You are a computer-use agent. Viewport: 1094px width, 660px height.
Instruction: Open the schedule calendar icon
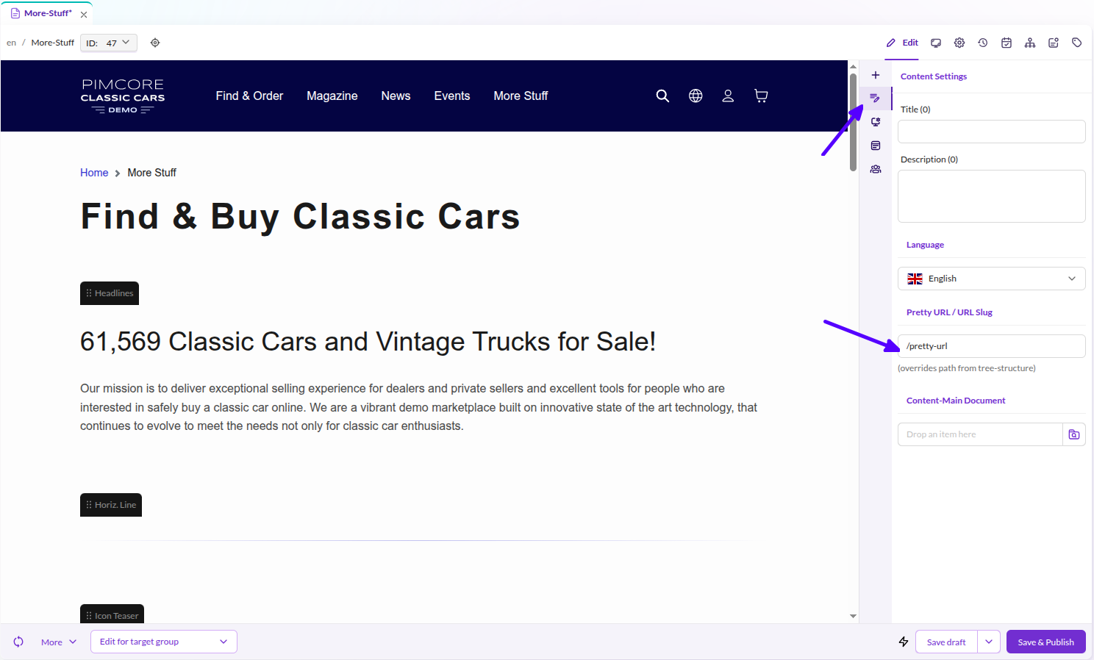pos(1007,43)
